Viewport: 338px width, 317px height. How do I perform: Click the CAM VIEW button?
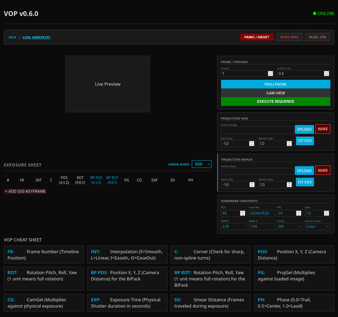coord(275,93)
